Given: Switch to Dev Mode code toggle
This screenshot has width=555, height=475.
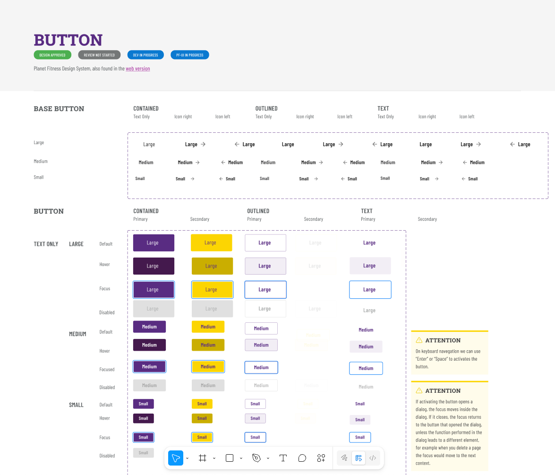Looking at the screenshot, I should pos(373,458).
